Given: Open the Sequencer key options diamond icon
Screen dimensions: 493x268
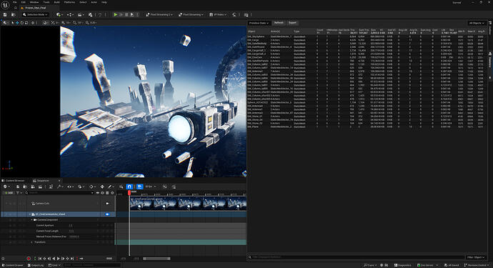Looking at the screenshot, I should tap(91, 187).
